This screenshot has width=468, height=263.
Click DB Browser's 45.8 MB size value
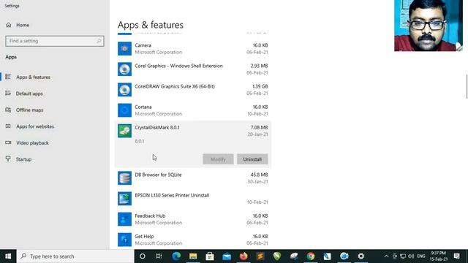click(259, 175)
